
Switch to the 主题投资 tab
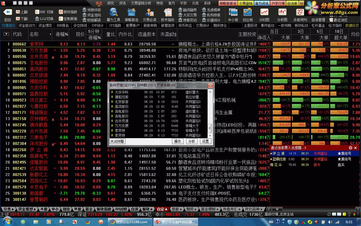(x=250, y=25)
